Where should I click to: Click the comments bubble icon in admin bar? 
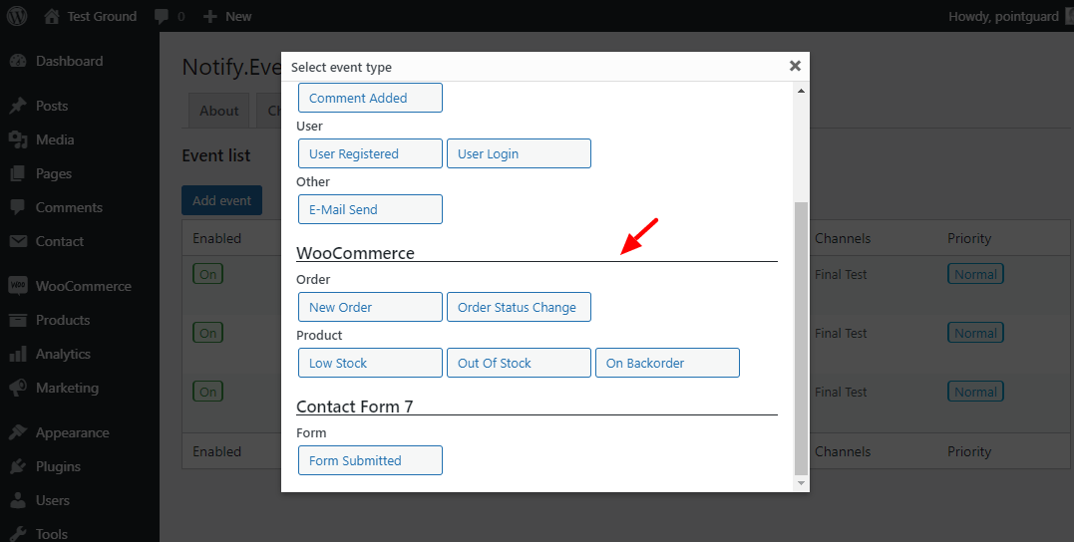pyautogui.click(x=162, y=16)
